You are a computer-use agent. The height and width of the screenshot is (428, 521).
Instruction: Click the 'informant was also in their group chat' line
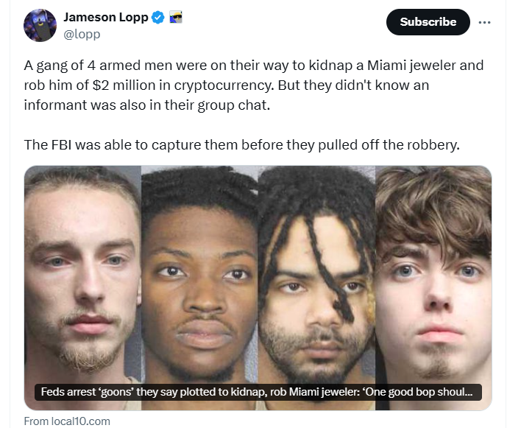point(147,105)
